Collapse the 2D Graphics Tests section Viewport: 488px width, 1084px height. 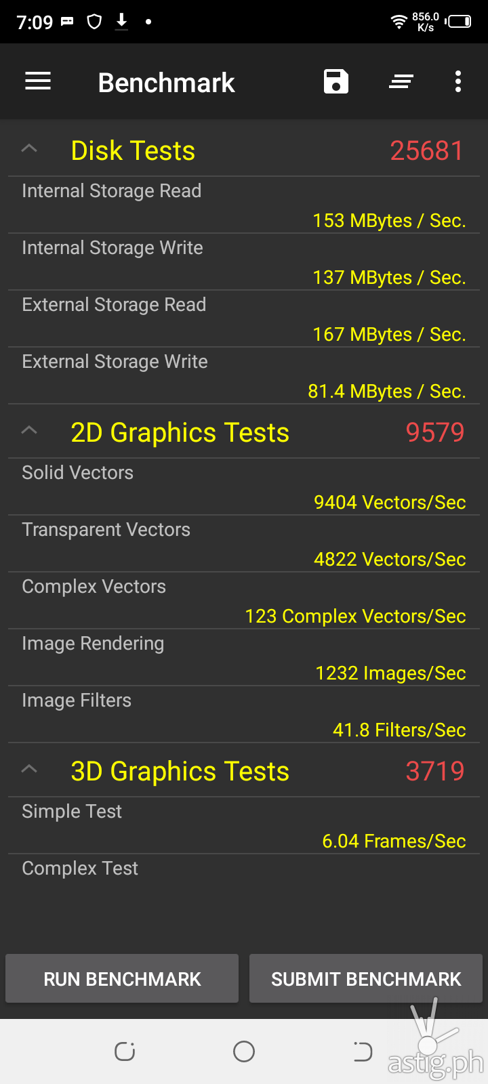(x=29, y=431)
